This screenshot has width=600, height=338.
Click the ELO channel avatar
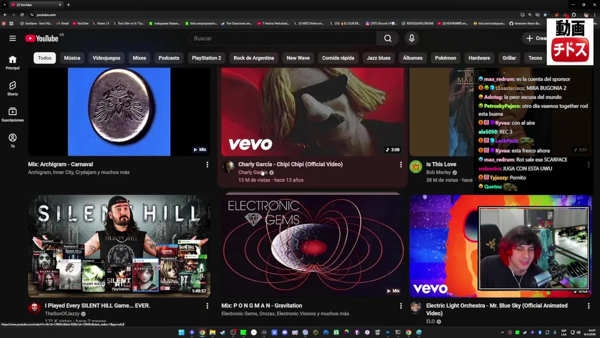pos(415,308)
